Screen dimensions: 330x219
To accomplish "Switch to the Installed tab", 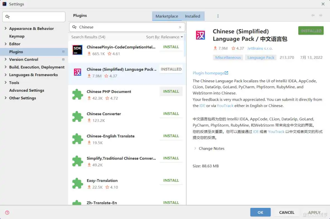I will coord(192,16).
